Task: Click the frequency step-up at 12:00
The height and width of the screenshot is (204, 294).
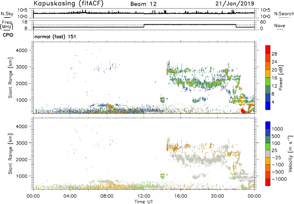Action: click(x=144, y=26)
